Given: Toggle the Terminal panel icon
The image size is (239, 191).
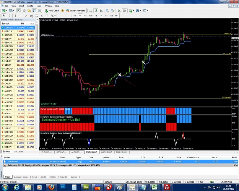Looking at the screenshot, I should pos(34,11).
